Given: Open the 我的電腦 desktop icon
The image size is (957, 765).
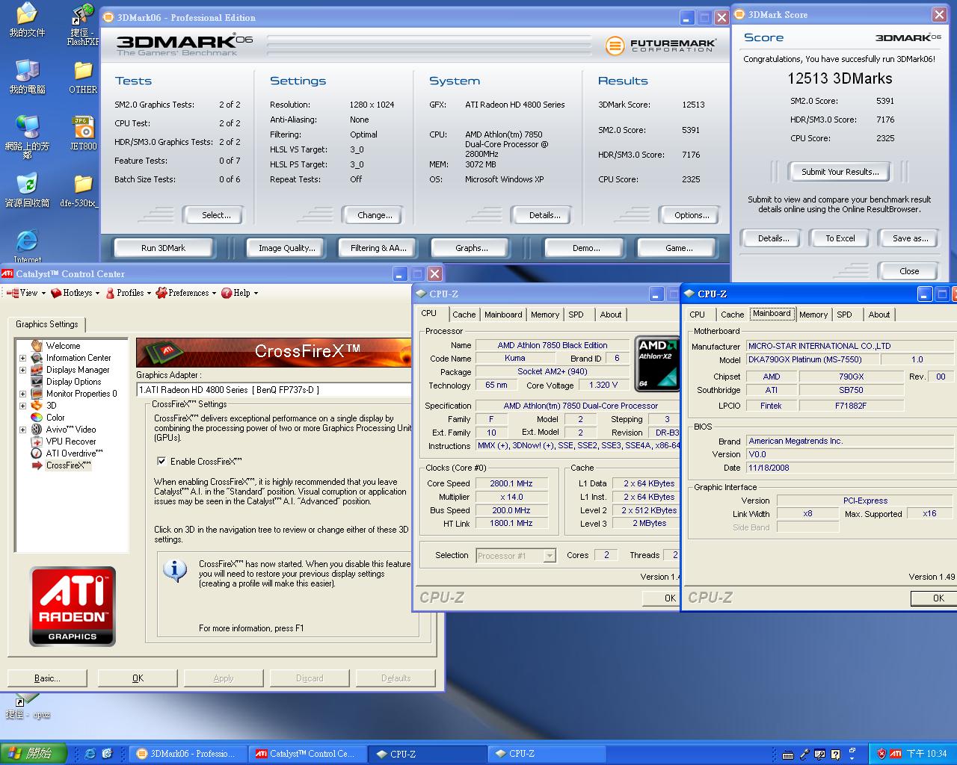Looking at the screenshot, I should (27, 76).
